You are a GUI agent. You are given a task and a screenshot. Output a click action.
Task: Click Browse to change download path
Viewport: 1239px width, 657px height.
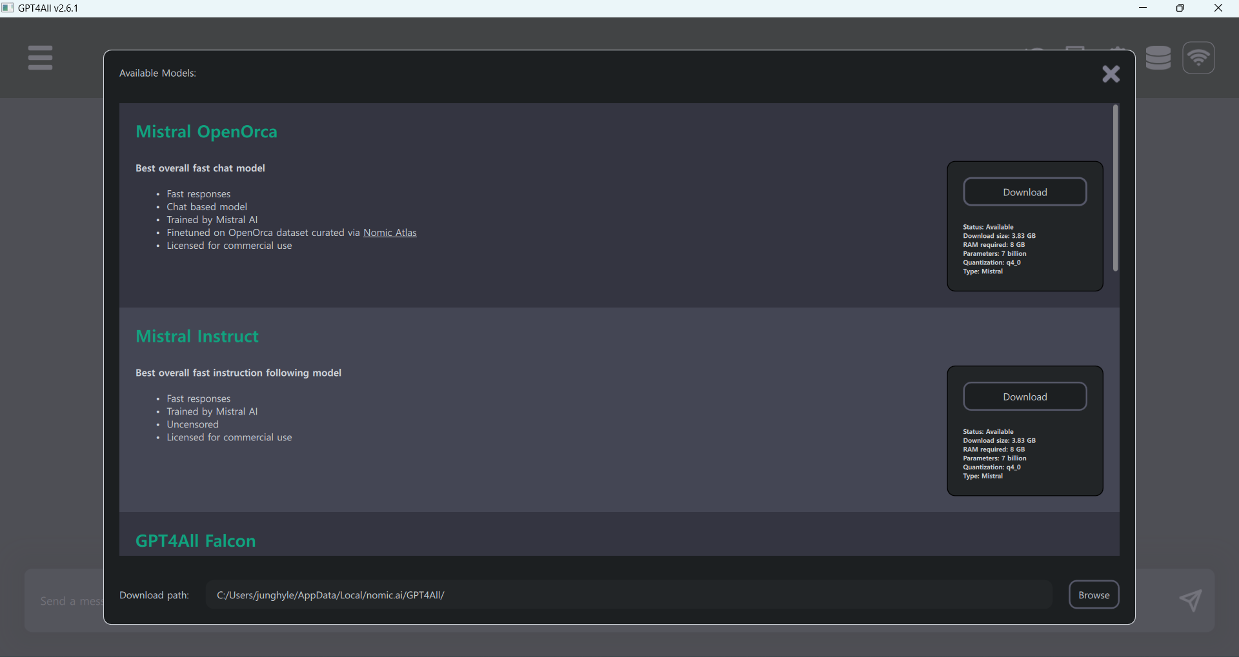(x=1094, y=594)
